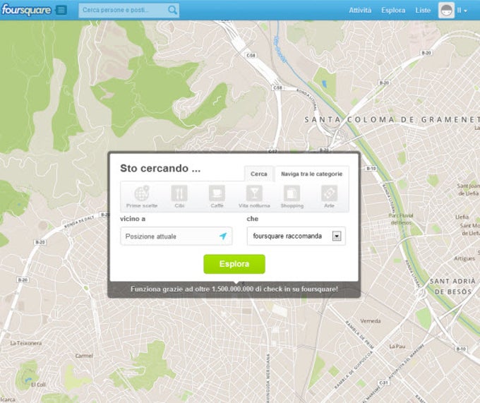
Task: Expand the user account dropdown arrow
Action: point(465,11)
